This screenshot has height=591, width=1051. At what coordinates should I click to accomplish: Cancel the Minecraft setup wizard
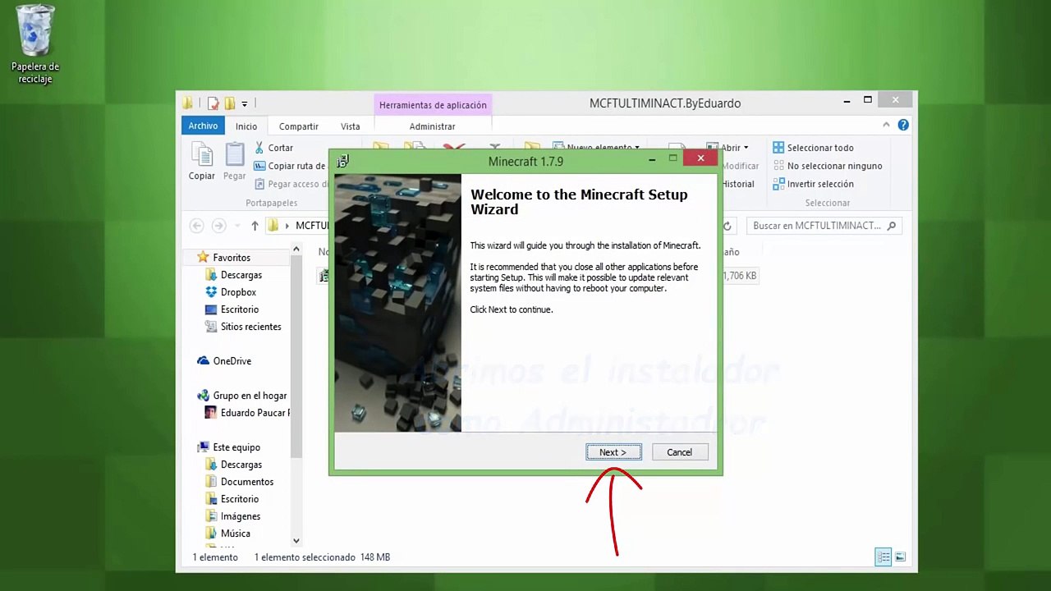[680, 452]
